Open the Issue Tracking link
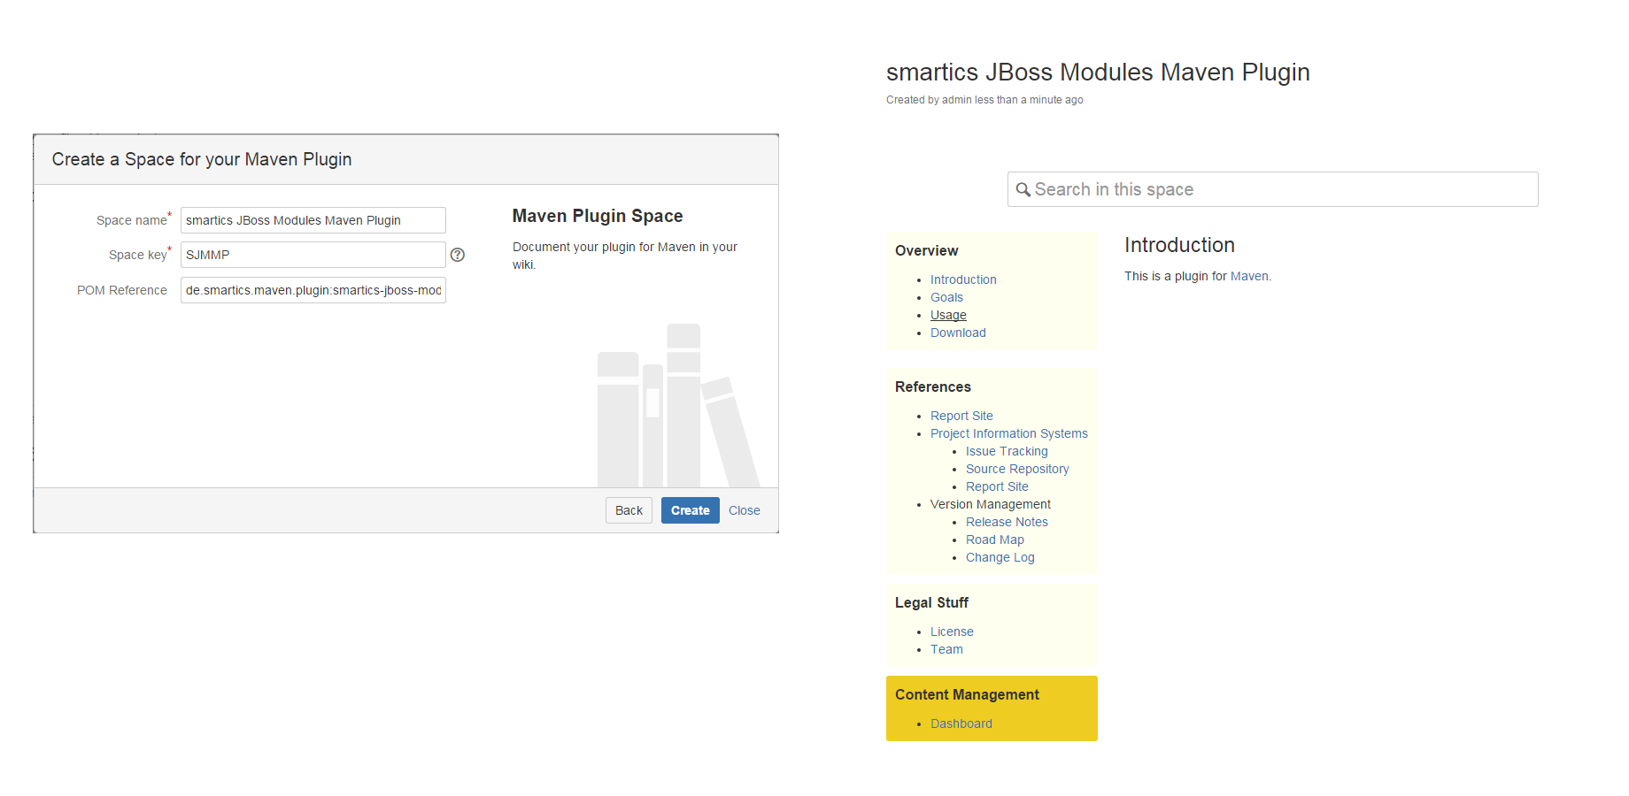This screenshot has height=796, width=1629. (1007, 451)
